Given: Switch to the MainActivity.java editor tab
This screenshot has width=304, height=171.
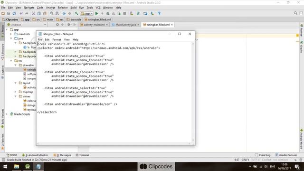Looking at the screenshot, I should 125,25.
